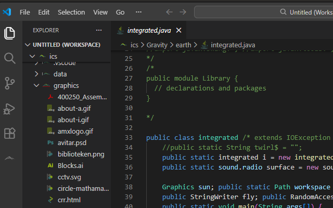Open the Source Control view
Viewport: 333px width, 208px height.
[x=9, y=83]
